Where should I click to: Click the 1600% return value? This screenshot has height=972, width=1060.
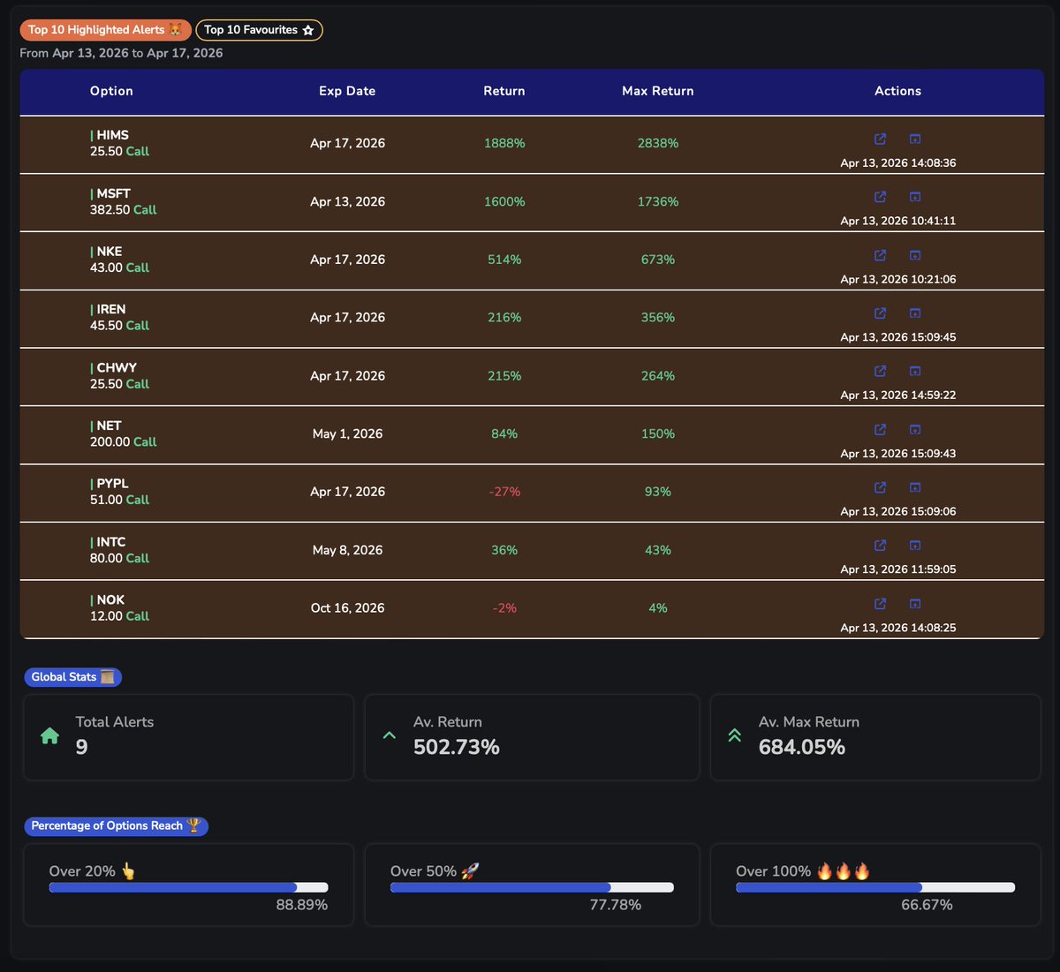pyautogui.click(x=504, y=201)
